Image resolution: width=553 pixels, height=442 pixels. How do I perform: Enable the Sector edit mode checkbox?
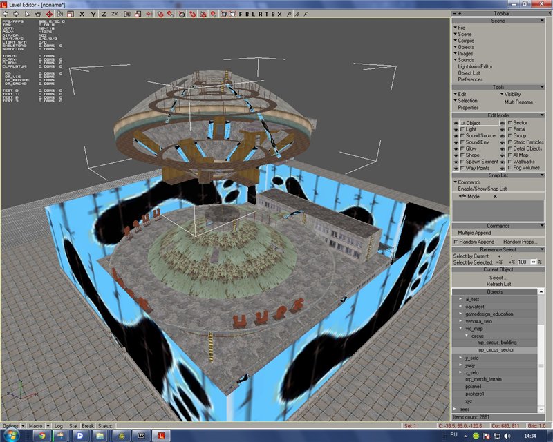pos(510,123)
